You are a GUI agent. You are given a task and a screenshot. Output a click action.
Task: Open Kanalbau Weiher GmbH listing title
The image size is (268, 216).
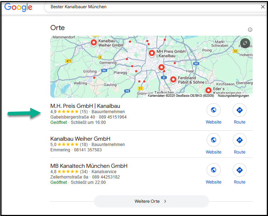coord(80,139)
